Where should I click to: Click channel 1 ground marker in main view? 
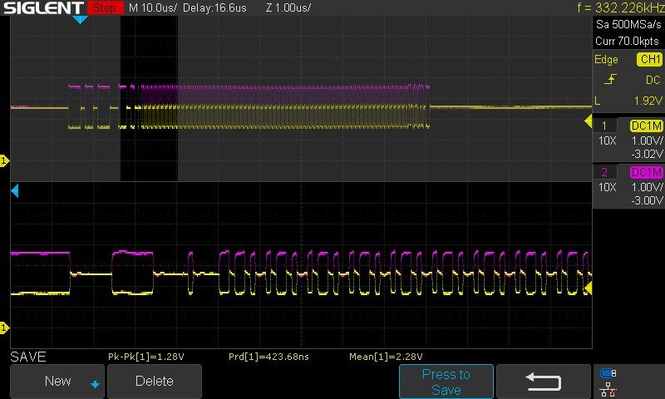[x=4, y=160]
